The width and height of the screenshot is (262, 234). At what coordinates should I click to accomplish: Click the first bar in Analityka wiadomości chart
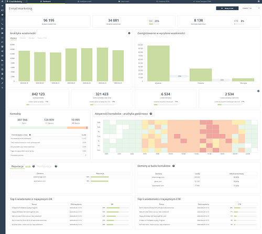tap(24, 66)
